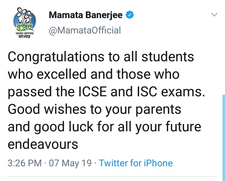Image resolution: width=225 pixels, height=181 pixels.
Task: Expand the tweet options chevron
Action: coord(214,14)
